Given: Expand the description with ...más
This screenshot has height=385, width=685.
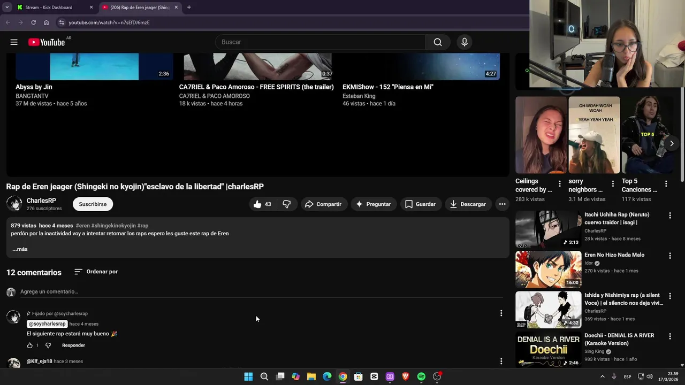Looking at the screenshot, I should [x=20, y=249].
